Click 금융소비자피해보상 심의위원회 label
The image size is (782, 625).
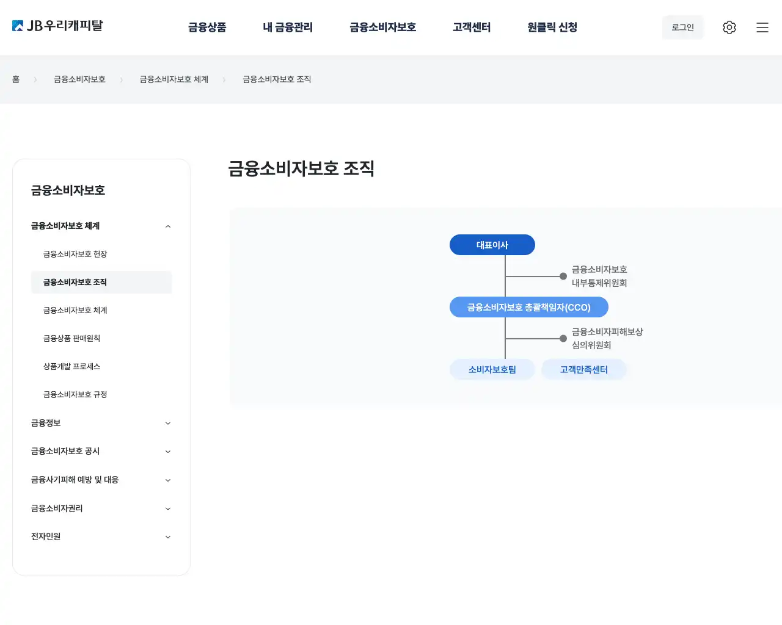point(607,338)
